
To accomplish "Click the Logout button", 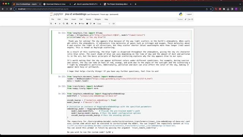I will point(189,14).
